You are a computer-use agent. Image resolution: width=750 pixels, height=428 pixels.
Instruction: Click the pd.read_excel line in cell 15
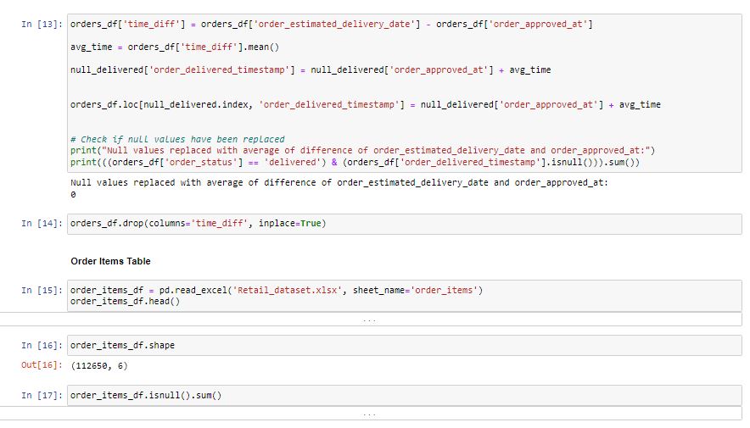tap(277, 291)
